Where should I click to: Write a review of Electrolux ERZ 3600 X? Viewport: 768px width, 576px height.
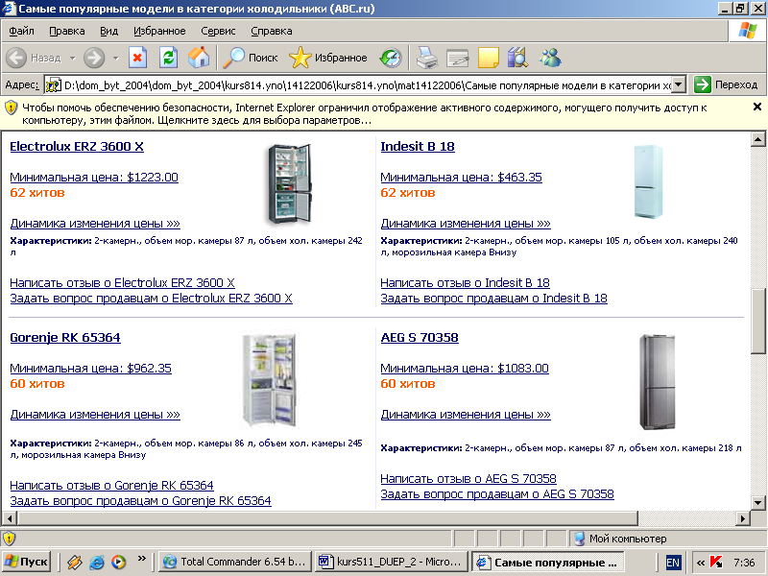122,283
